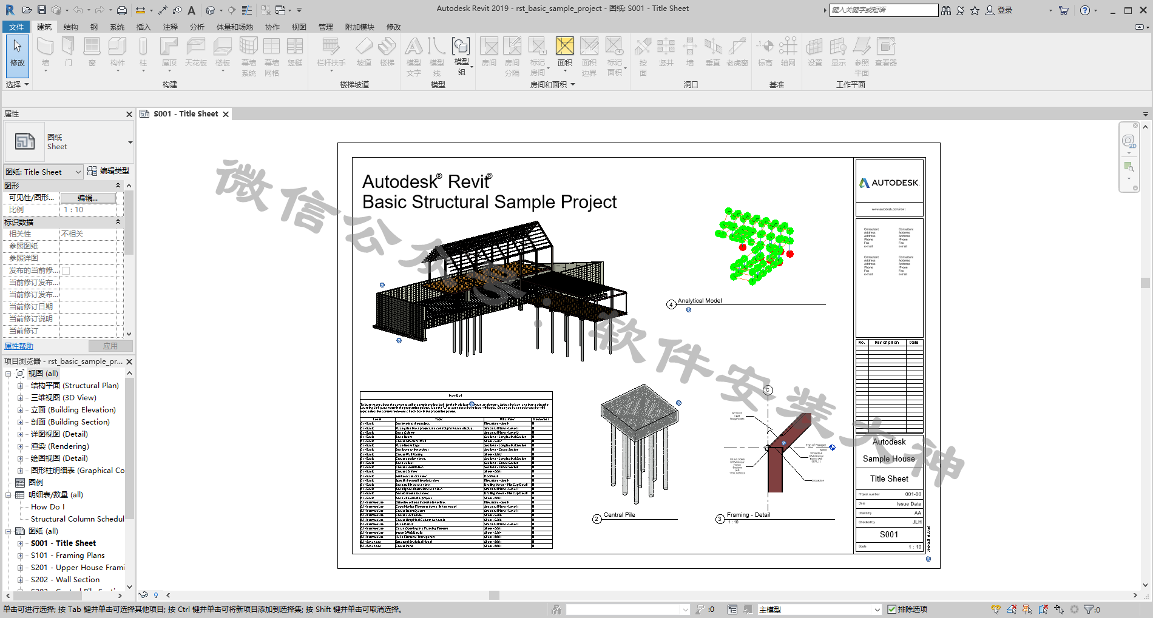The image size is (1153, 618).
Task: Open the Help question mark icon
Action: coord(1085,10)
